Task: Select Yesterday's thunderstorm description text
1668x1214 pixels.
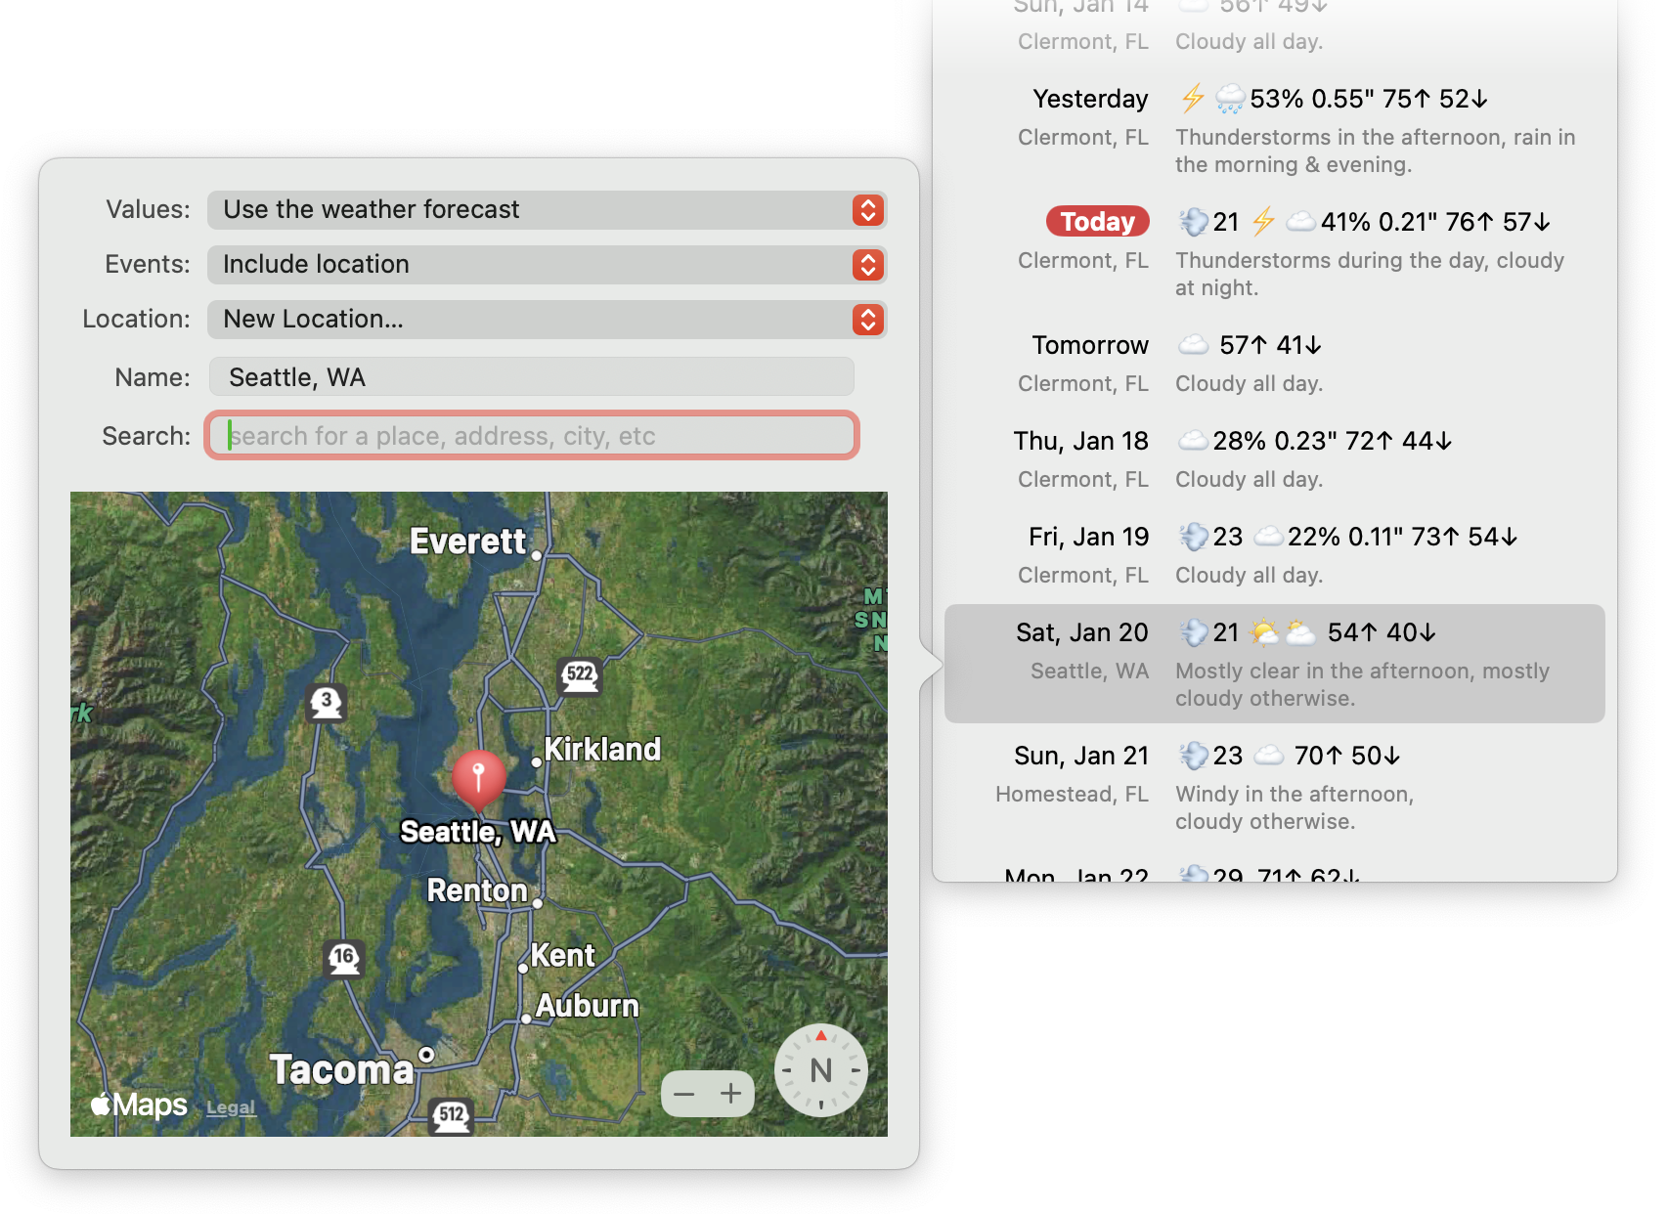Action: 1375,151
